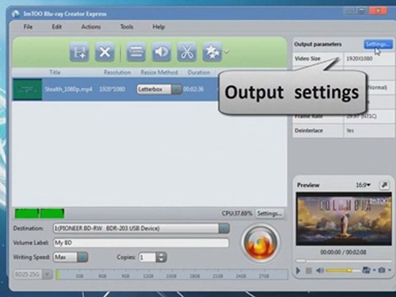
Task: Click the 00:02:36 duration cell
Action: point(193,89)
